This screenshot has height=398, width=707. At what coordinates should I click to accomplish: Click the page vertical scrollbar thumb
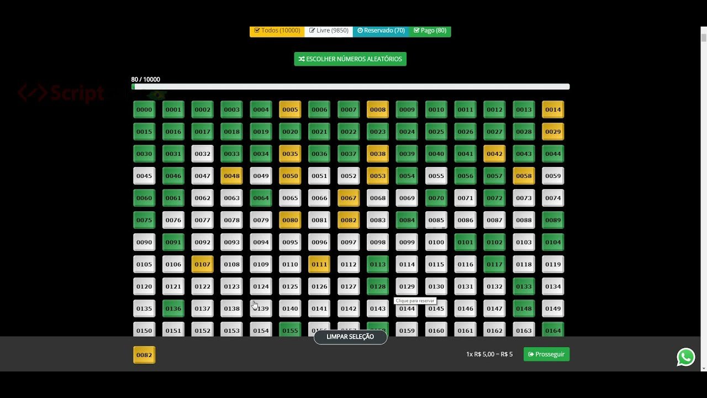[x=704, y=38]
